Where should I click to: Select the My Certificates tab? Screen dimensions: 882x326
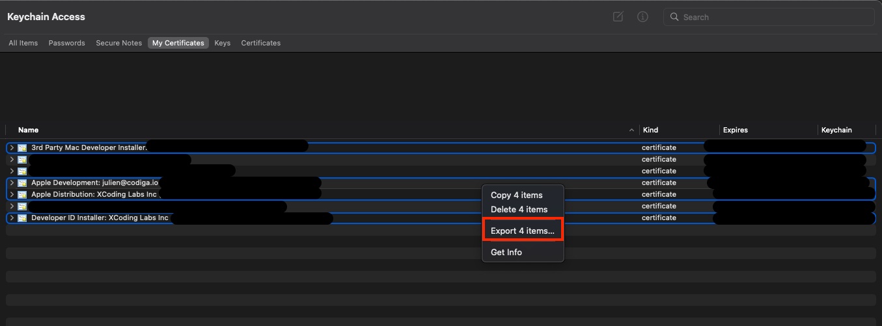tap(178, 43)
